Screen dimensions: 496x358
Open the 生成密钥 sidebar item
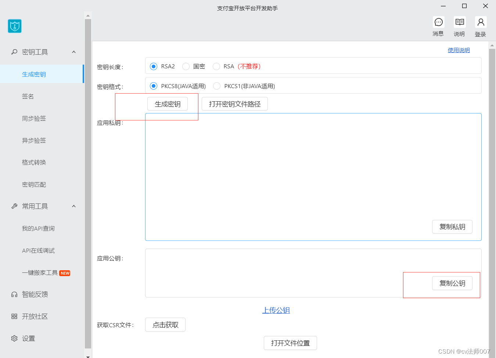click(42, 74)
